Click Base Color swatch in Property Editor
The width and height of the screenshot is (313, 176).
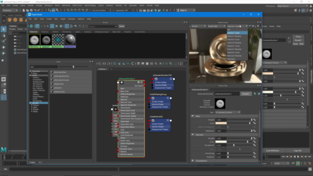[221, 123]
